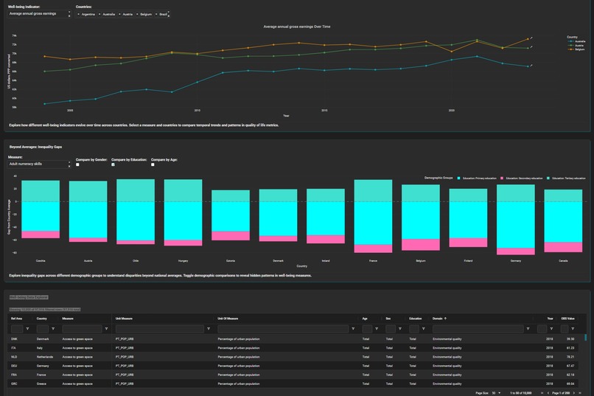Viewport: 594px width, 396px height.
Task: Toggle Australia series in line chart legend
Action: (x=576, y=41)
